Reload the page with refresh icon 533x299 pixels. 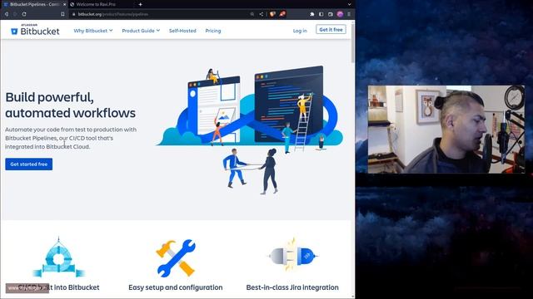24,14
